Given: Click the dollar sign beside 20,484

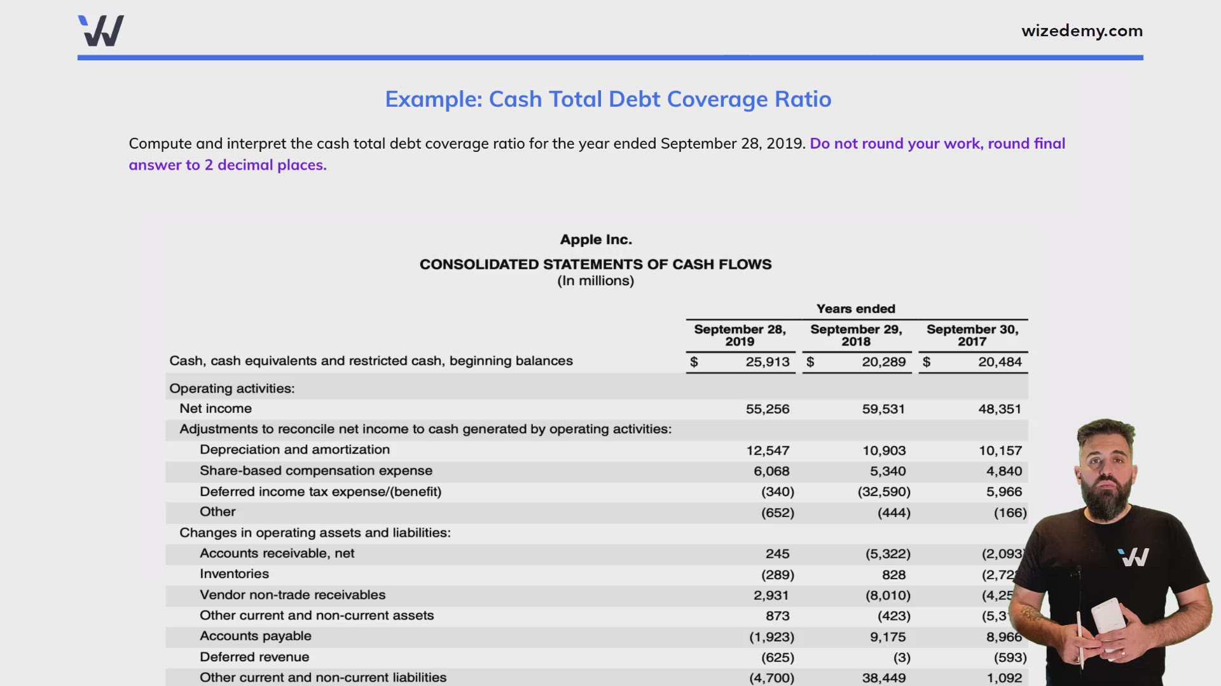Looking at the screenshot, I should [927, 361].
